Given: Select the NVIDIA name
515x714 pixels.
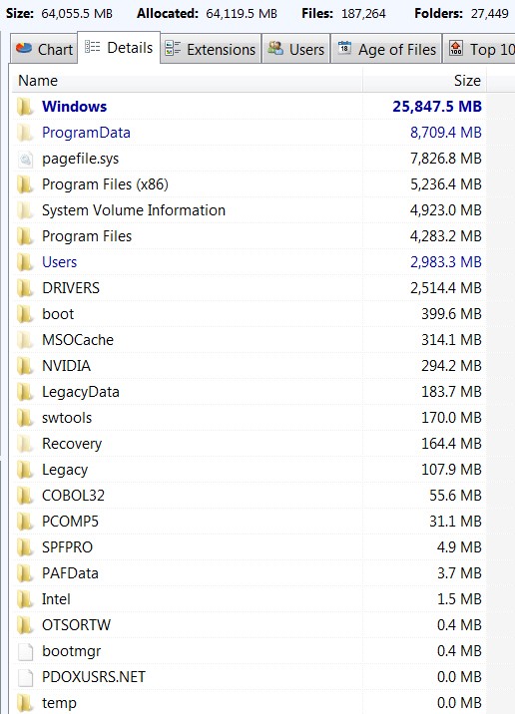Looking at the screenshot, I should click(66, 366).
